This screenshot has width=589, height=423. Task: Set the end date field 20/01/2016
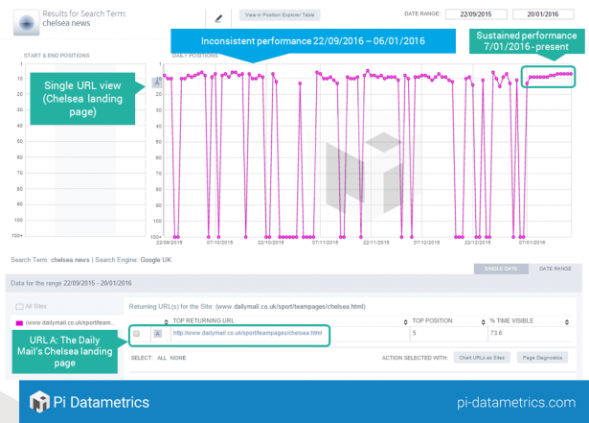543,14
